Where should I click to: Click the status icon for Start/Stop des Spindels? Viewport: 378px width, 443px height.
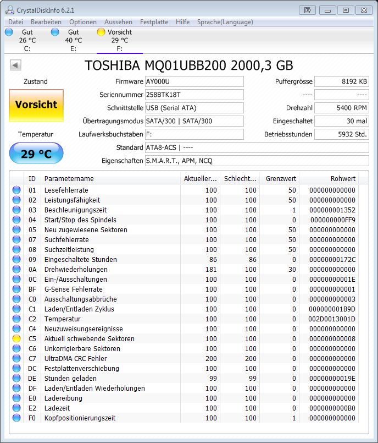(x=16, y=220)
